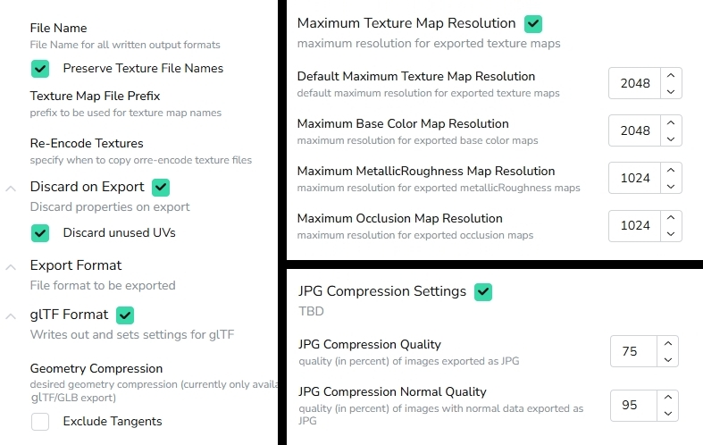This screenshot has height=445, width=703.
Task: Increase Default Maximum Texture Map Resolution value
Action: [671, 75]
